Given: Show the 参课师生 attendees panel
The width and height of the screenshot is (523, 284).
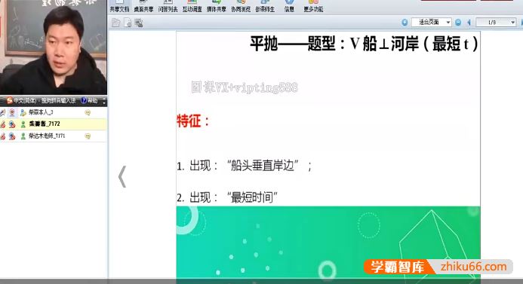Looking at the screenshot, I should [265, 7].
